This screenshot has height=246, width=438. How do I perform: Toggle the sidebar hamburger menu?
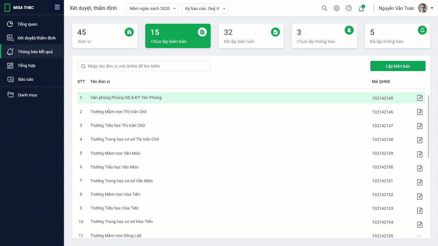point(57,7)
